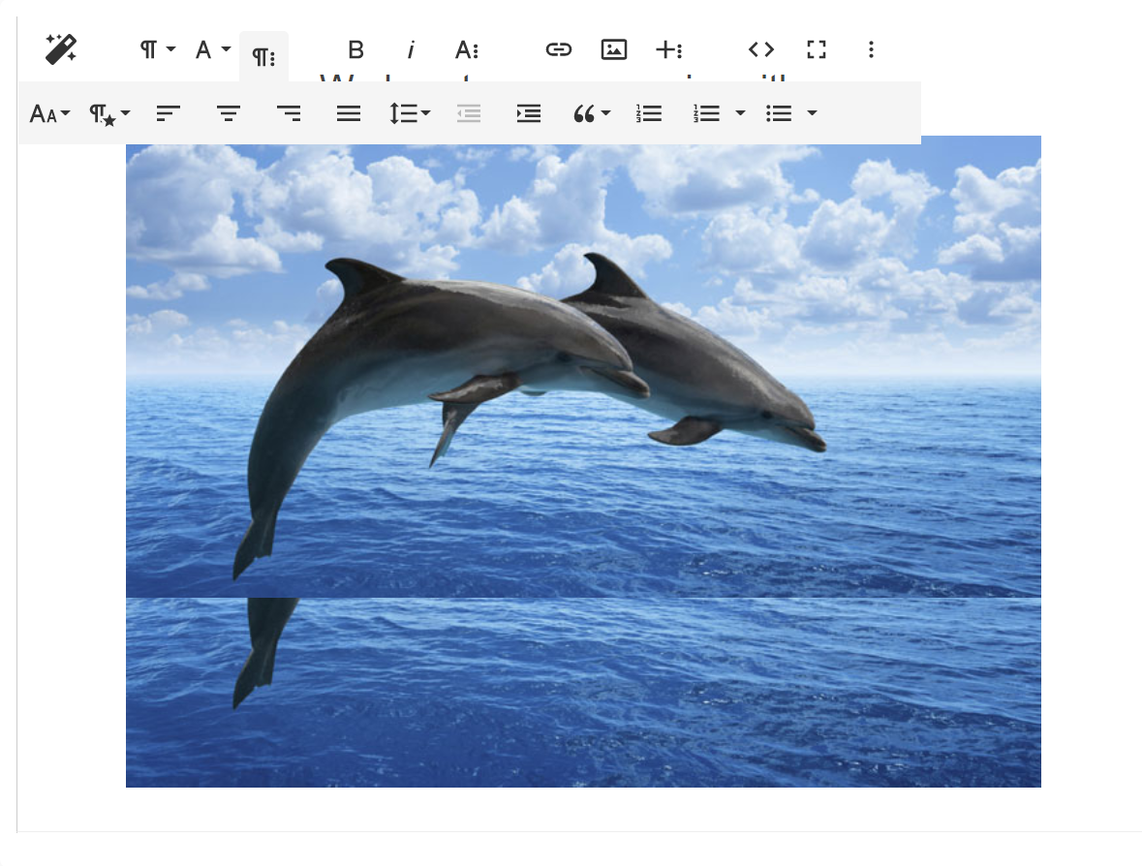Show More Text formatting options
This screenshot has height=868, width=1143.
point(467,49)
